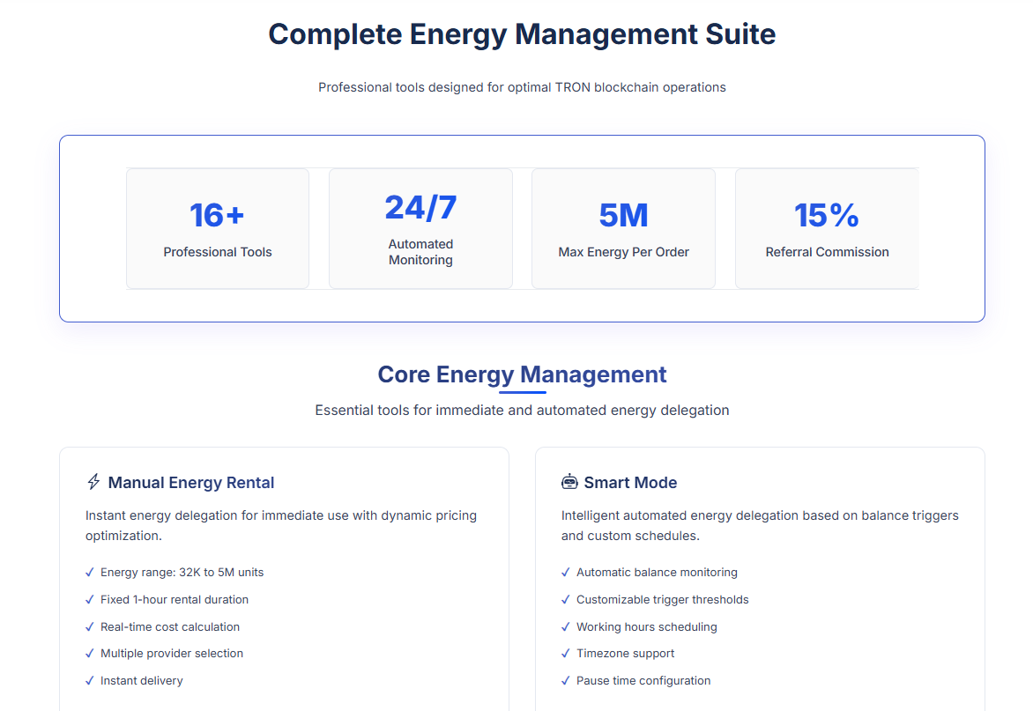This screenshot has width=1033, height=711.
Task: Click the checkmark next to Instant delivery
Action: point(90,681)
